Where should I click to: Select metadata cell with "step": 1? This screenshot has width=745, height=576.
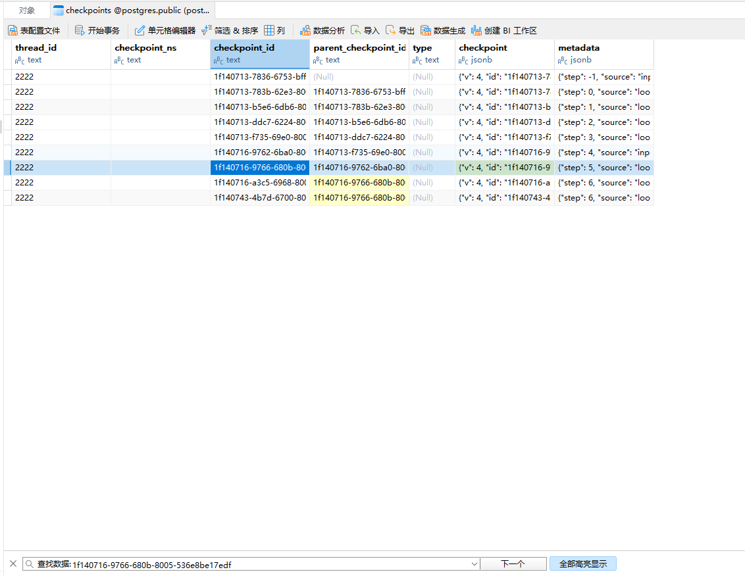click(604, 107)
